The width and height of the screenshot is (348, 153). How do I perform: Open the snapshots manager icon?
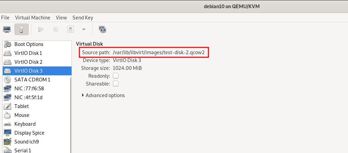(x=103, y=29)
